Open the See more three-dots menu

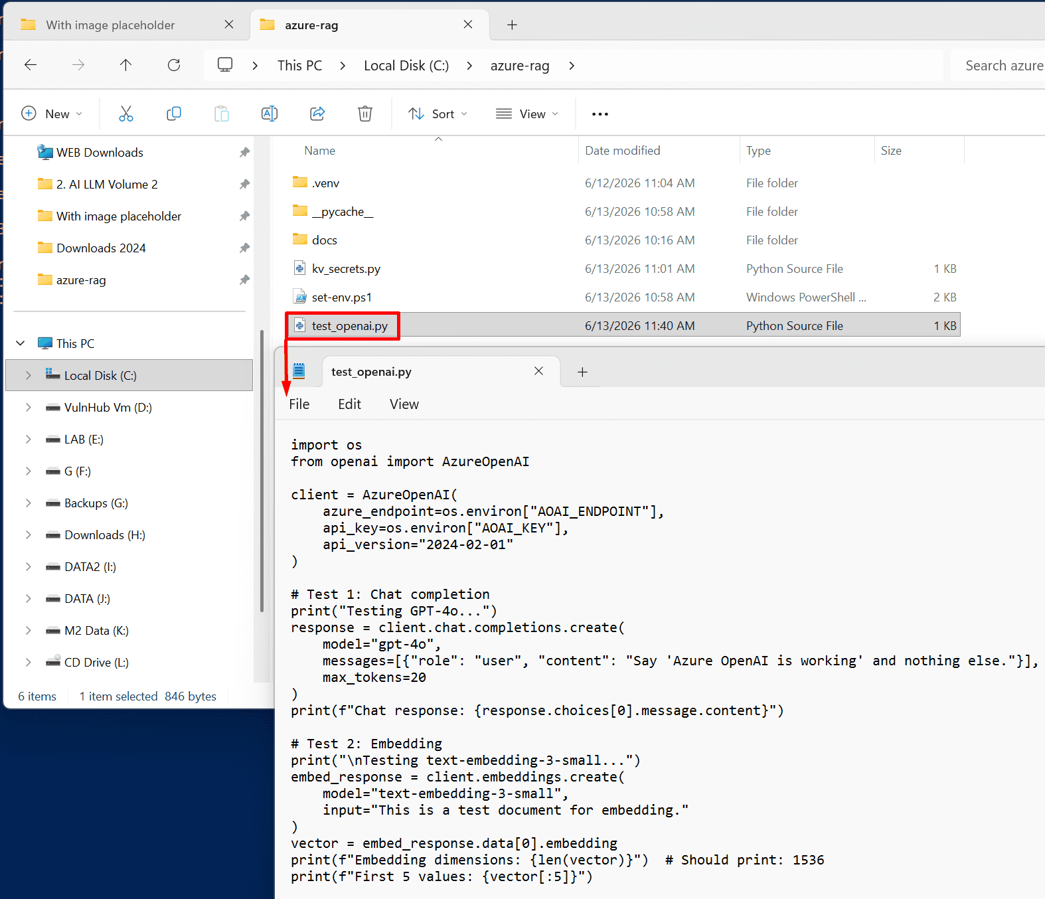(x=600, y=114)
